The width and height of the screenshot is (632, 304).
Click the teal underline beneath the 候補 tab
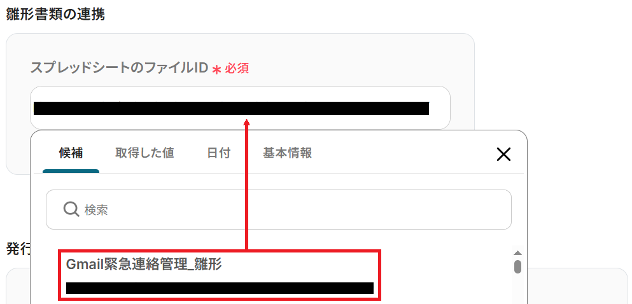pos(71,171)
